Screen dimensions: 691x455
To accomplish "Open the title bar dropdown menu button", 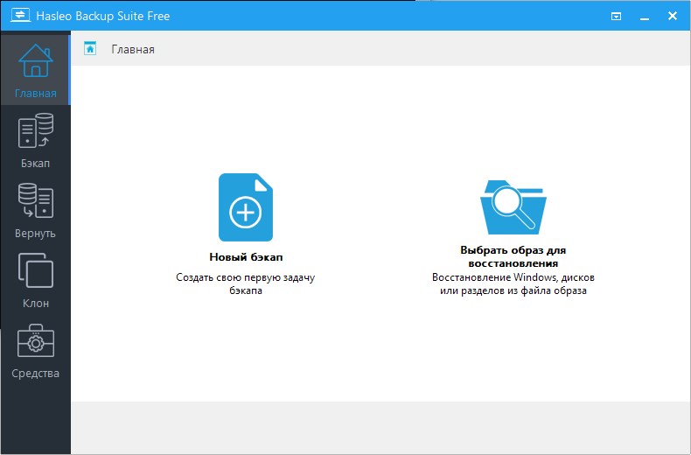I will (x=616, y=17).
